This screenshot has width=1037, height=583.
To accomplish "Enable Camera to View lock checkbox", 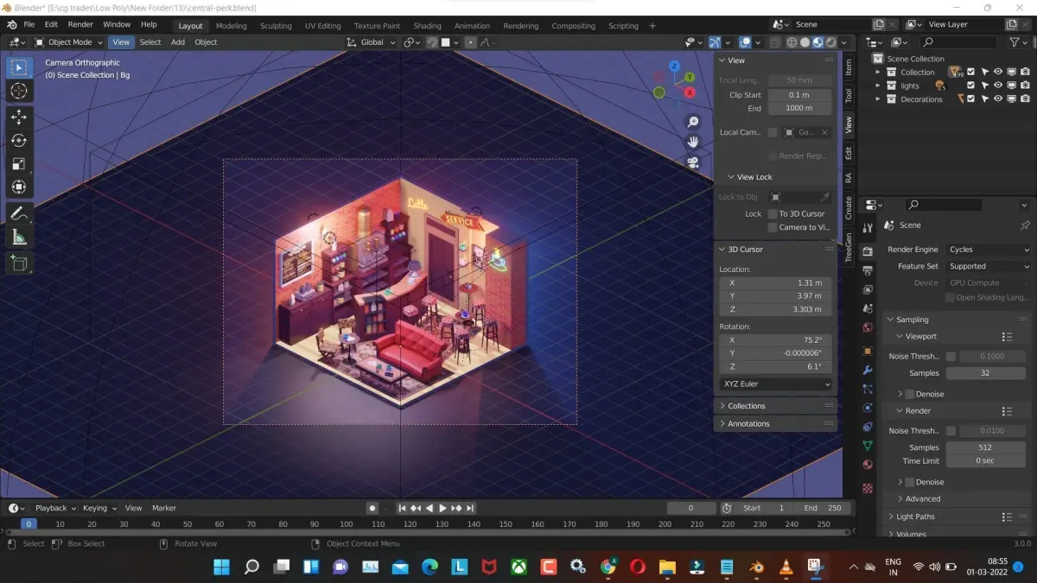I will tap(773, 227).
